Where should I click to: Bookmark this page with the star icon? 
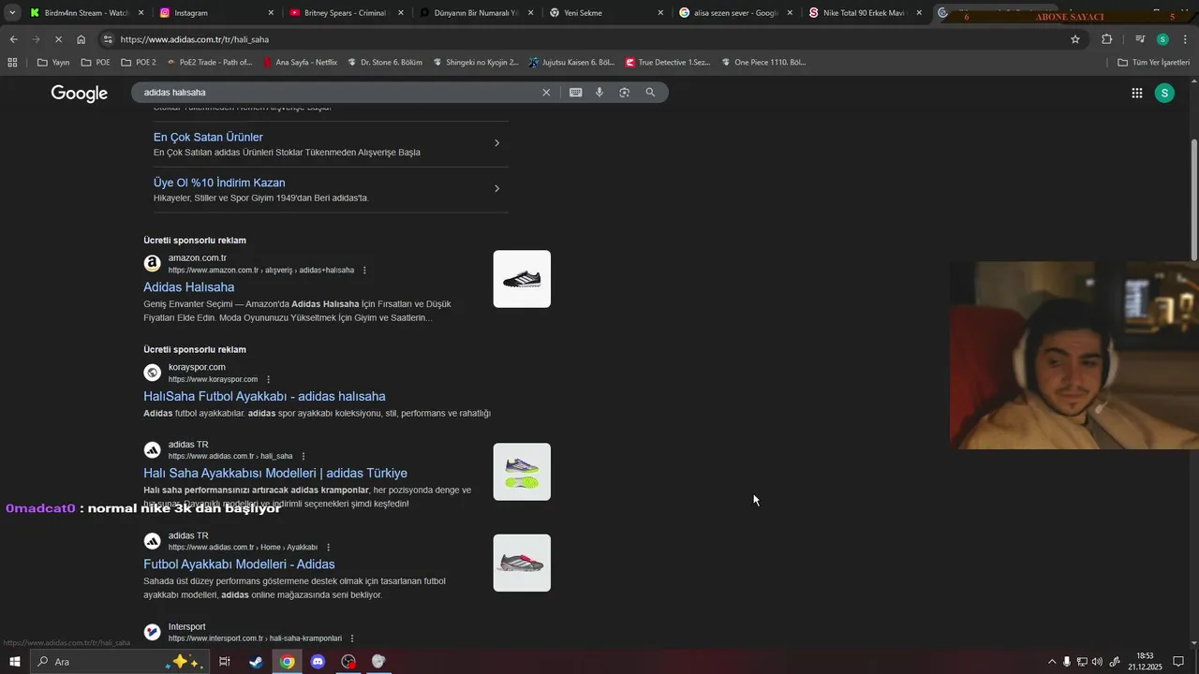(x=1075, y=39)
